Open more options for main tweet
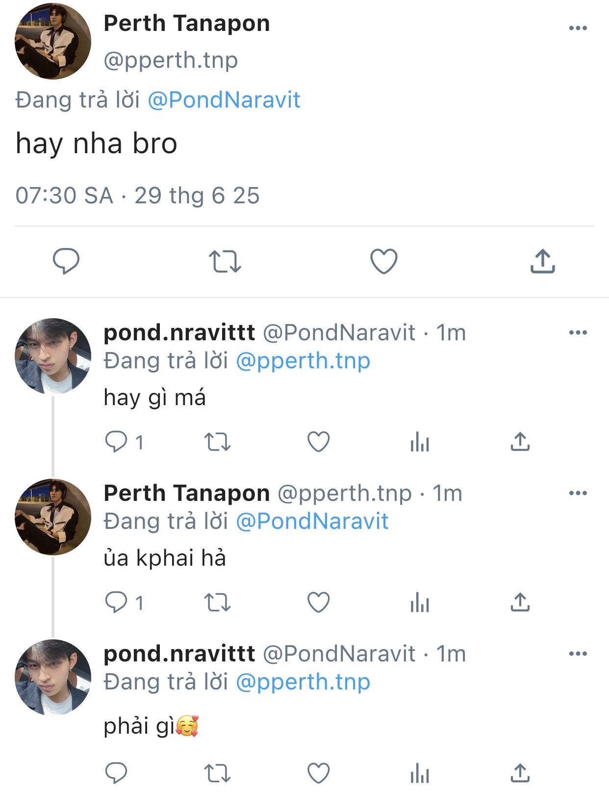This screenshot has height=796, width=609. [578, 28]
